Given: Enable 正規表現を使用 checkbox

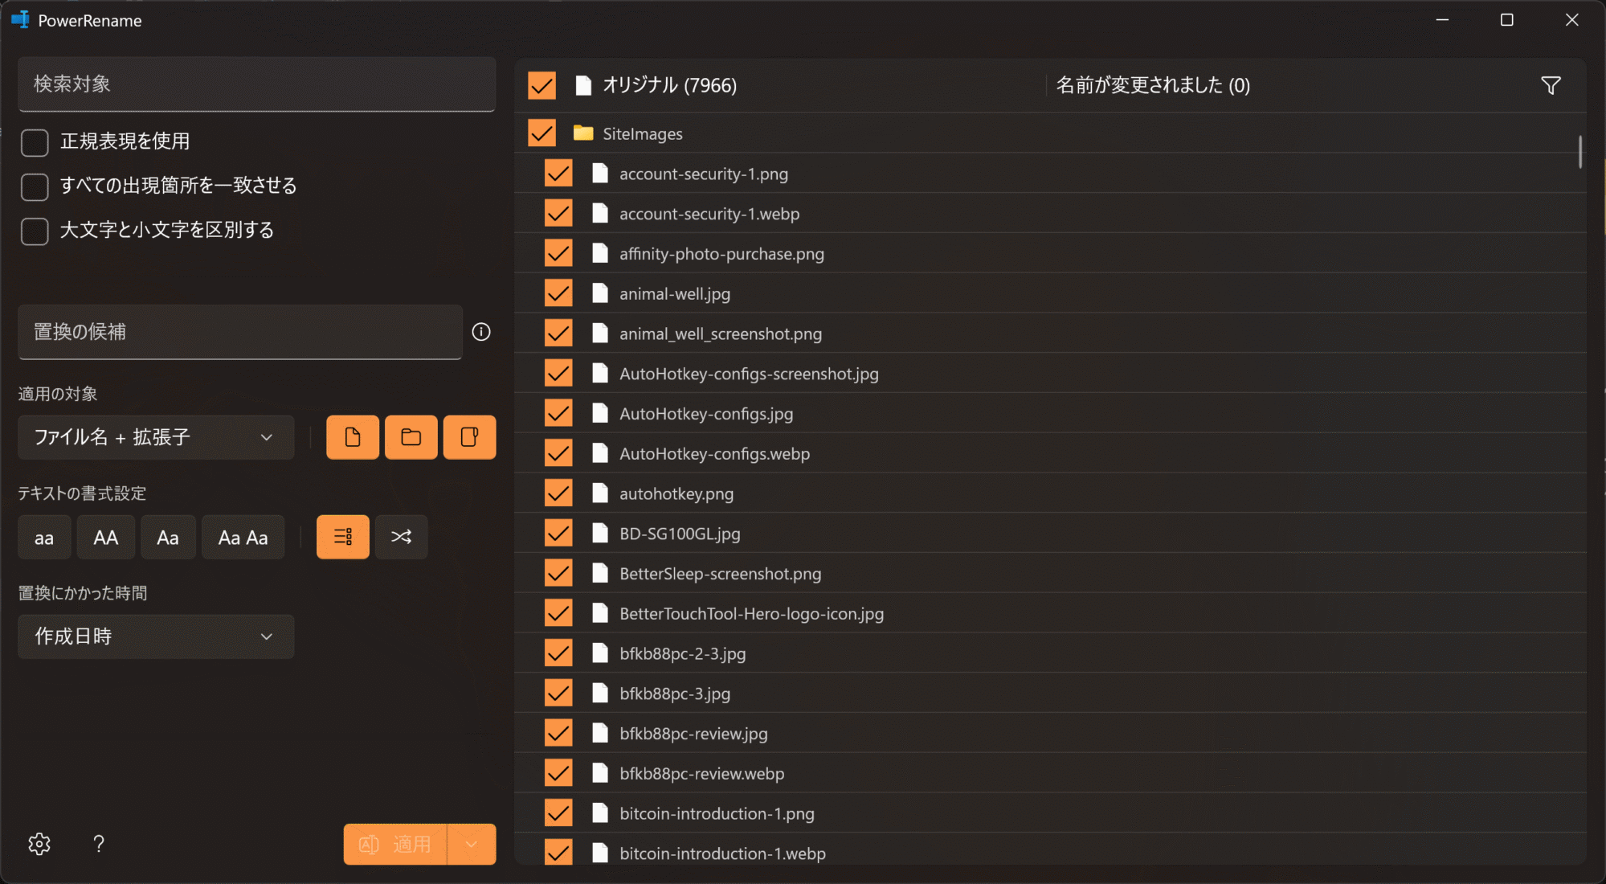Looking at the screenshot, I should tap(35, 142).
